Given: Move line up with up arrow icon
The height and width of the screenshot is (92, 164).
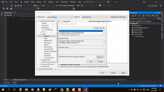Looking at the screenshot, I should pos(104,28).
